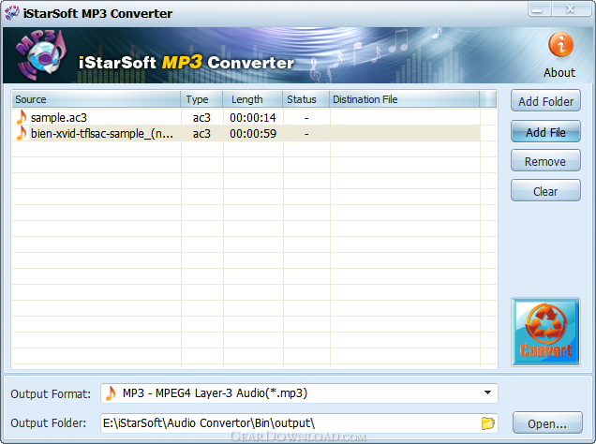The width and height of the screenshot is (596, 444).
Task: Sort by the Type column header
Action: click(201, 99)
